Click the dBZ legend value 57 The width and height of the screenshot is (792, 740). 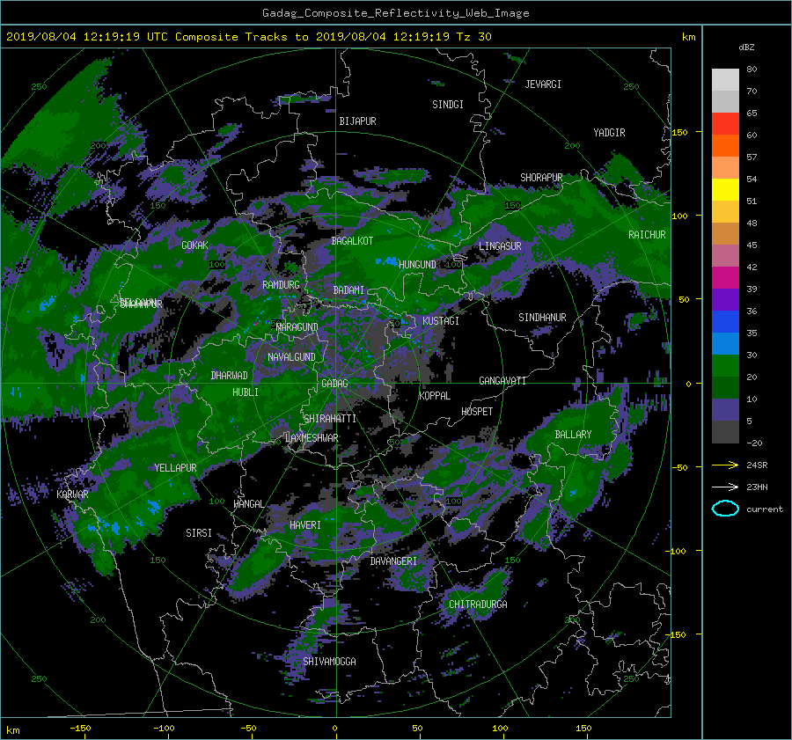(x=752, y=158)
